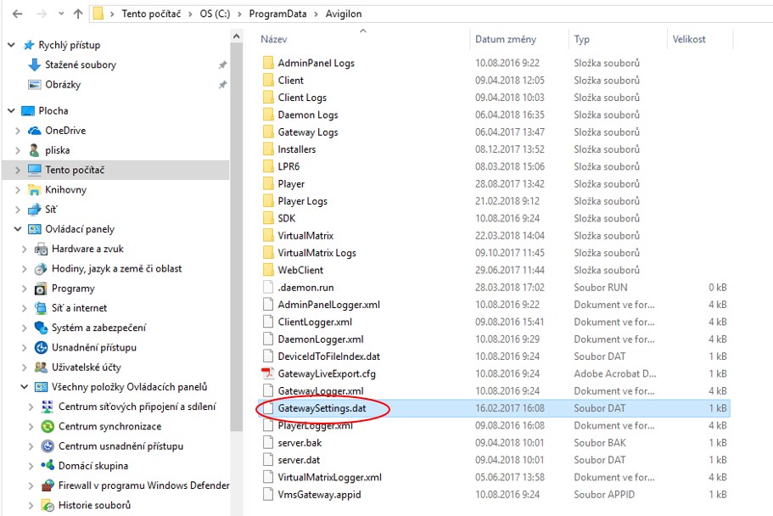The width and height of the screenshot is (773, 516).
Task: Click the GatewayLiveExport.cfg PDF icon
Action: 268,373
